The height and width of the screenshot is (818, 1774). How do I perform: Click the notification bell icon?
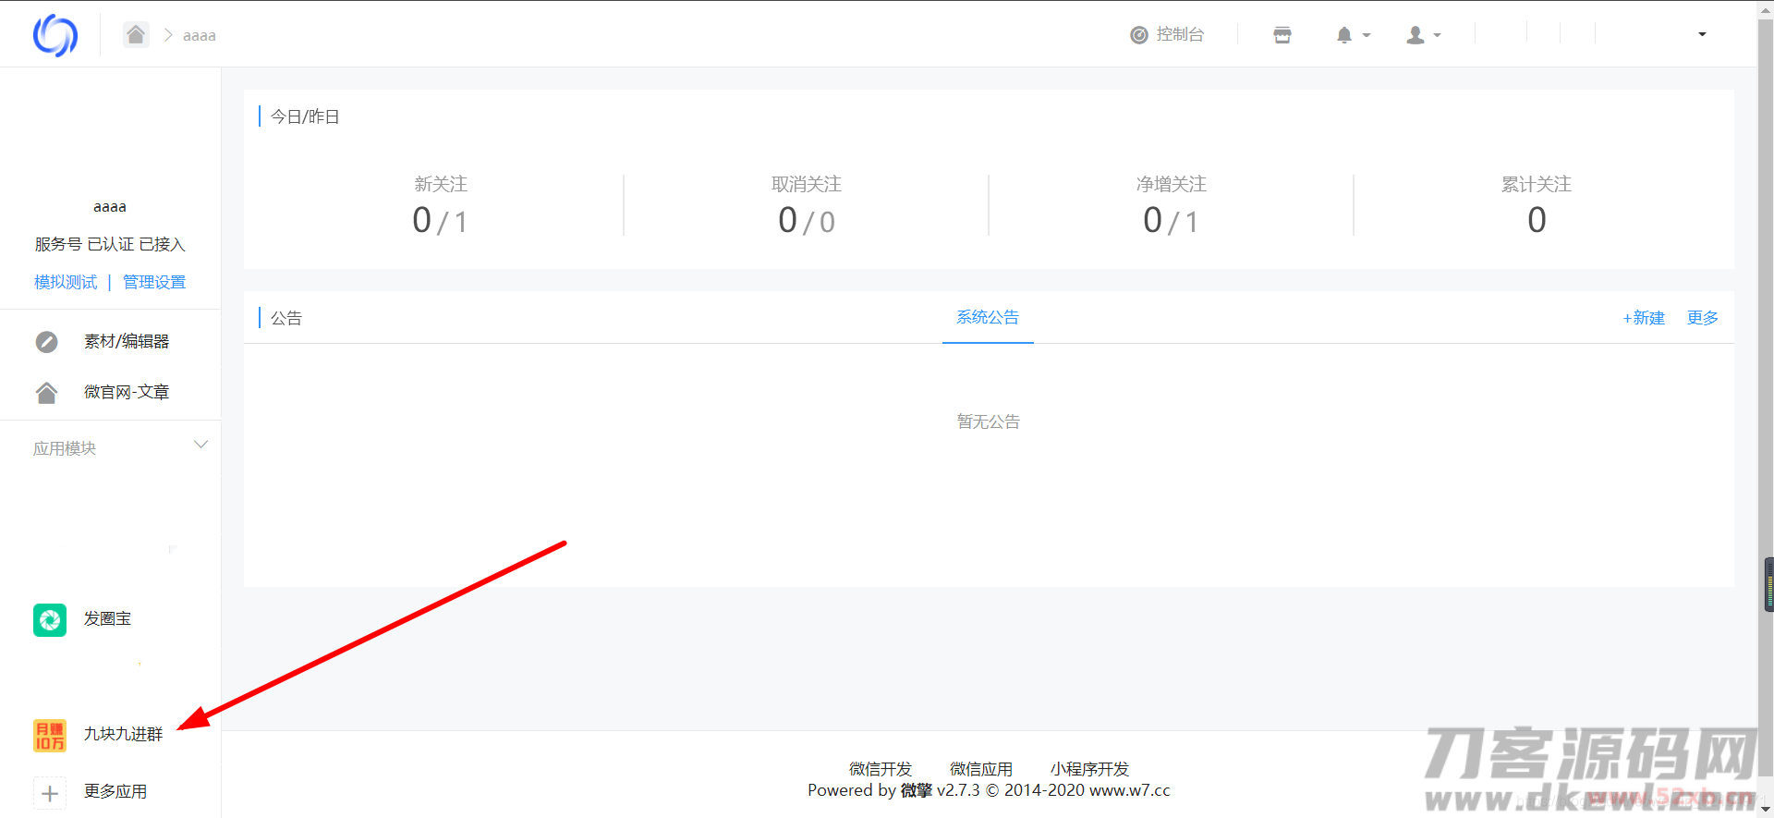1344,35
